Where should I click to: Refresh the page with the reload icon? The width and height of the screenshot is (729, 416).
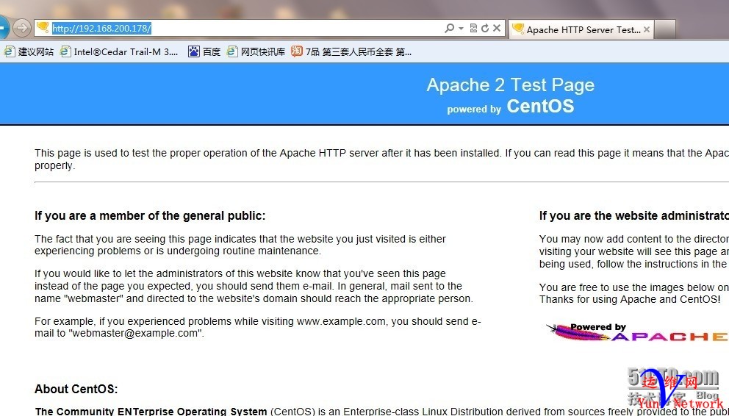pyautogui.click(x=485, y=29)
